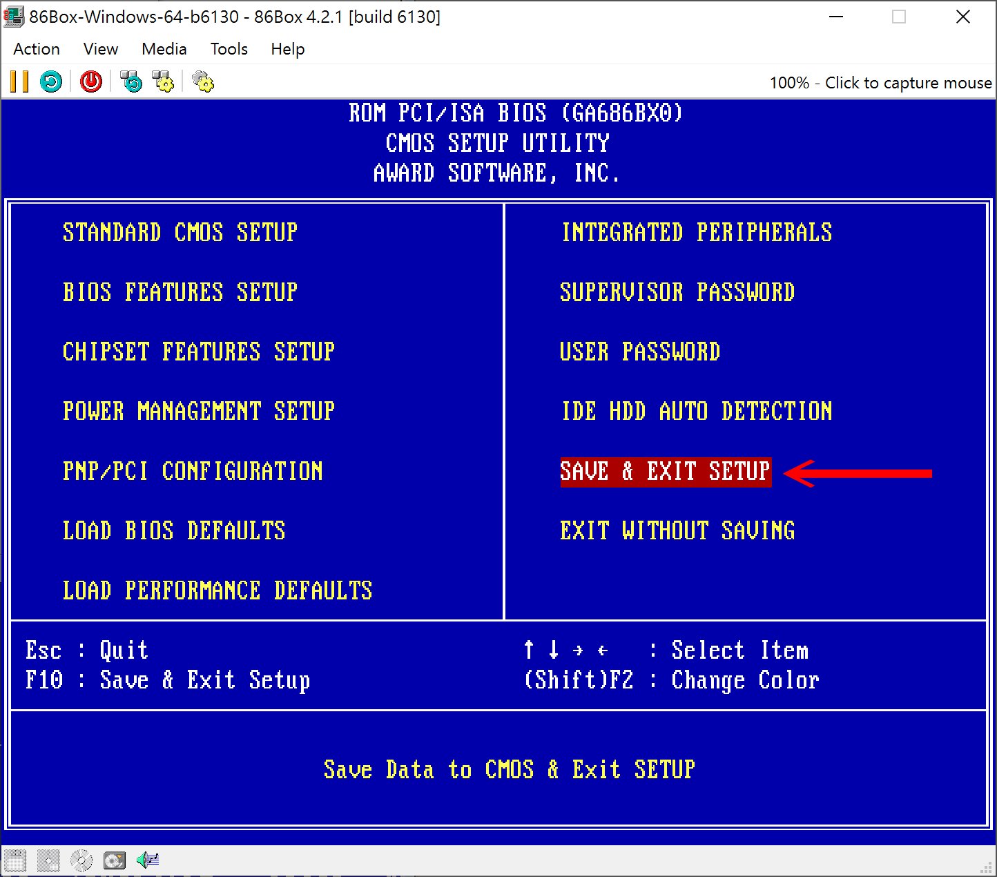Click '(Shift)F2 : Change Color' hint

click(671, 681)
